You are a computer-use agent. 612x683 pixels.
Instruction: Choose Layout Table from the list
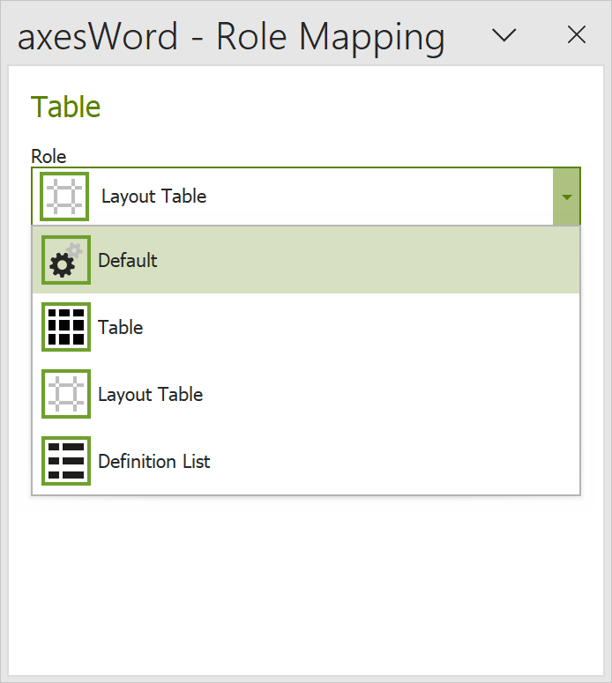(306, 394)
